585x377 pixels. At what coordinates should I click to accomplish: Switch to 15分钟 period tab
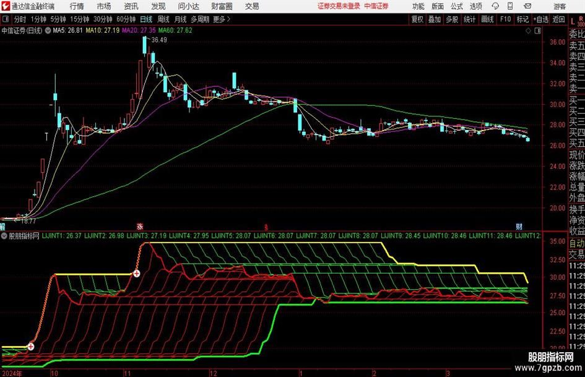tap(79, 19)
